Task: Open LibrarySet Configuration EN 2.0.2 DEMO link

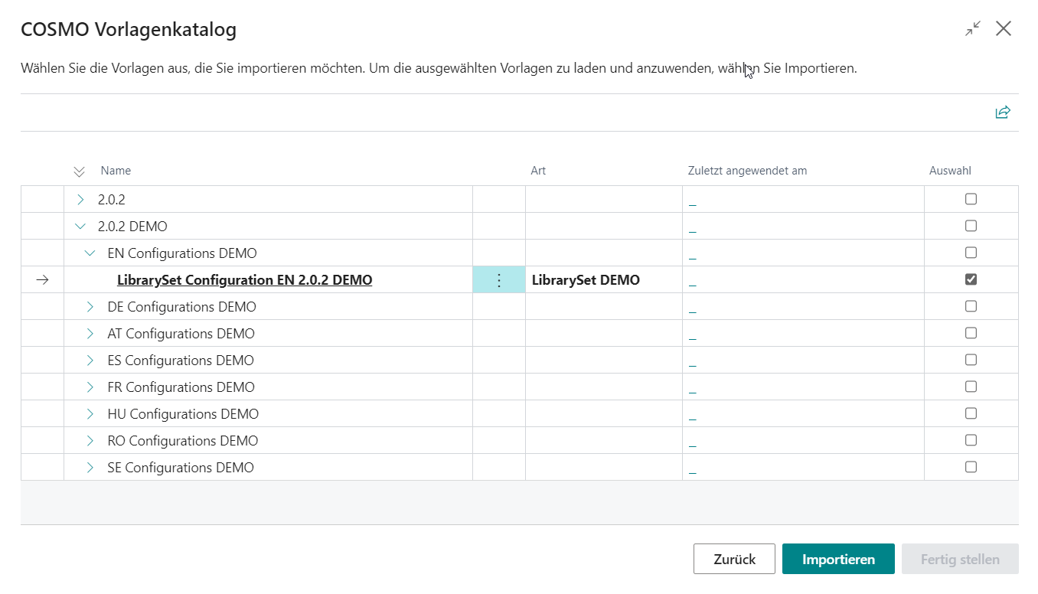Action: click(x=244, y=280)
